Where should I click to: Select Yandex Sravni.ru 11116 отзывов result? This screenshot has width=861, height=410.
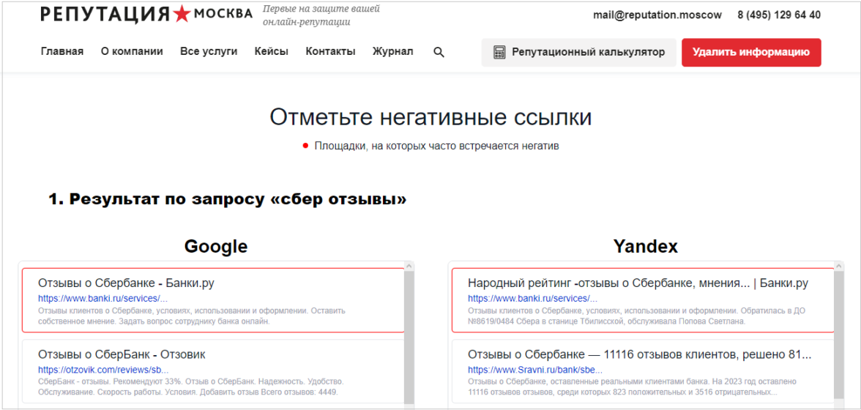642,370
